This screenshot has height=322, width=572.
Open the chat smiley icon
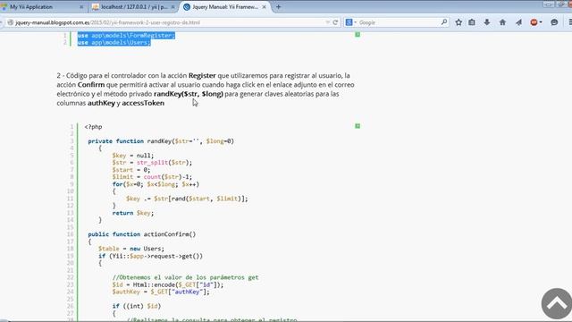point(554,22)
